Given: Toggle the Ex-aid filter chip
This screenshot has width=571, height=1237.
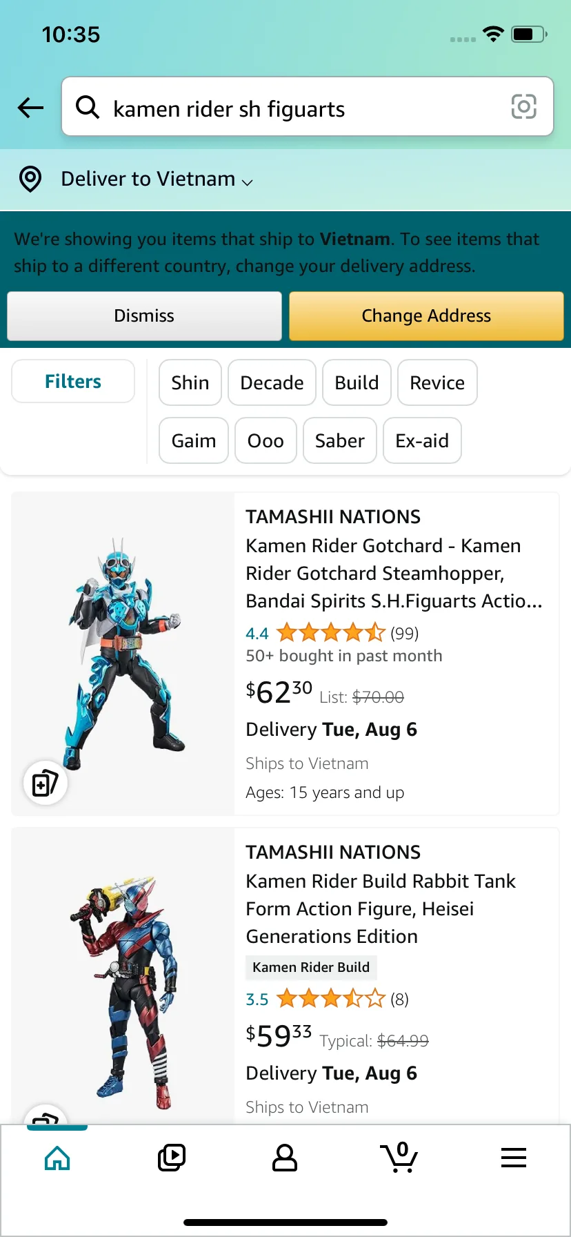Looking at the screenshot, I should (x=422, y=441).
